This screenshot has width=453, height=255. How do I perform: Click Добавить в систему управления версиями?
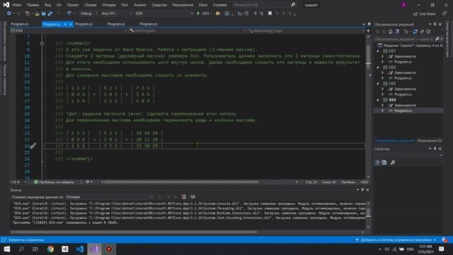[x=396, y=240]
